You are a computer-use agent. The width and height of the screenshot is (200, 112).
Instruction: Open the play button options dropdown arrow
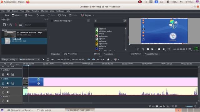click(156, 49)
